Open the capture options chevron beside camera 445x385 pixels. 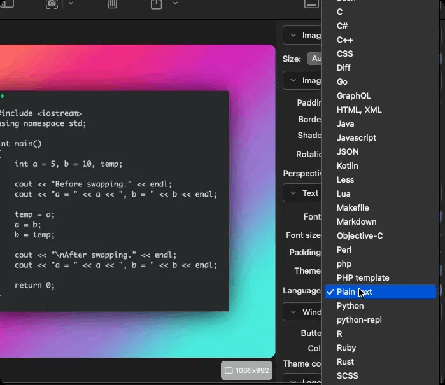[71, 3]
